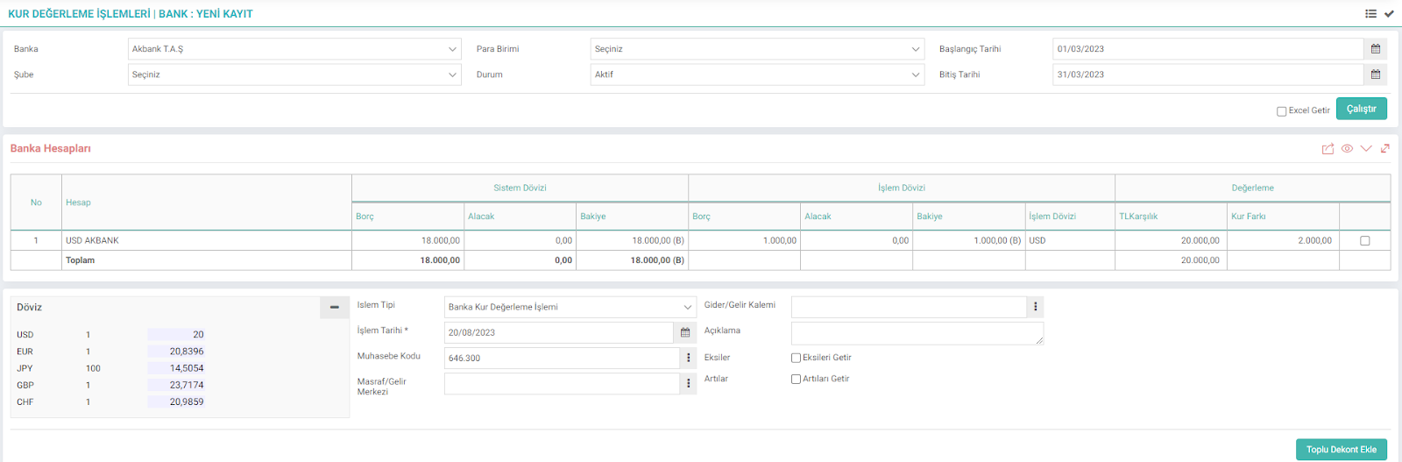Image resolution: width=1402 pixels, height=462 pixels.
Task: Open lookup menu for Gider/Gelir Kalemi
Action: 1036,307
